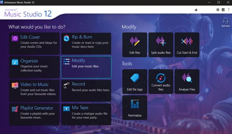
Task: Open the Cut Start & End tool
Action: tap(187, 45)
